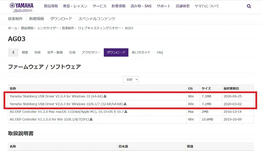Open the 全部 filter dropdown
Image resolution: width=262 pixels, height=151 pixels.
[131, 79]
